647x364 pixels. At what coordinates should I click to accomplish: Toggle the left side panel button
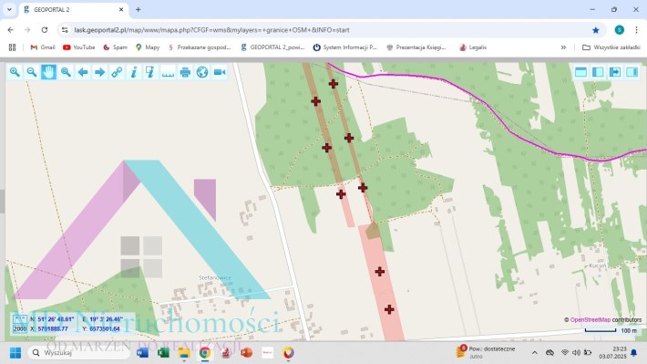click(x=598, y=72)
